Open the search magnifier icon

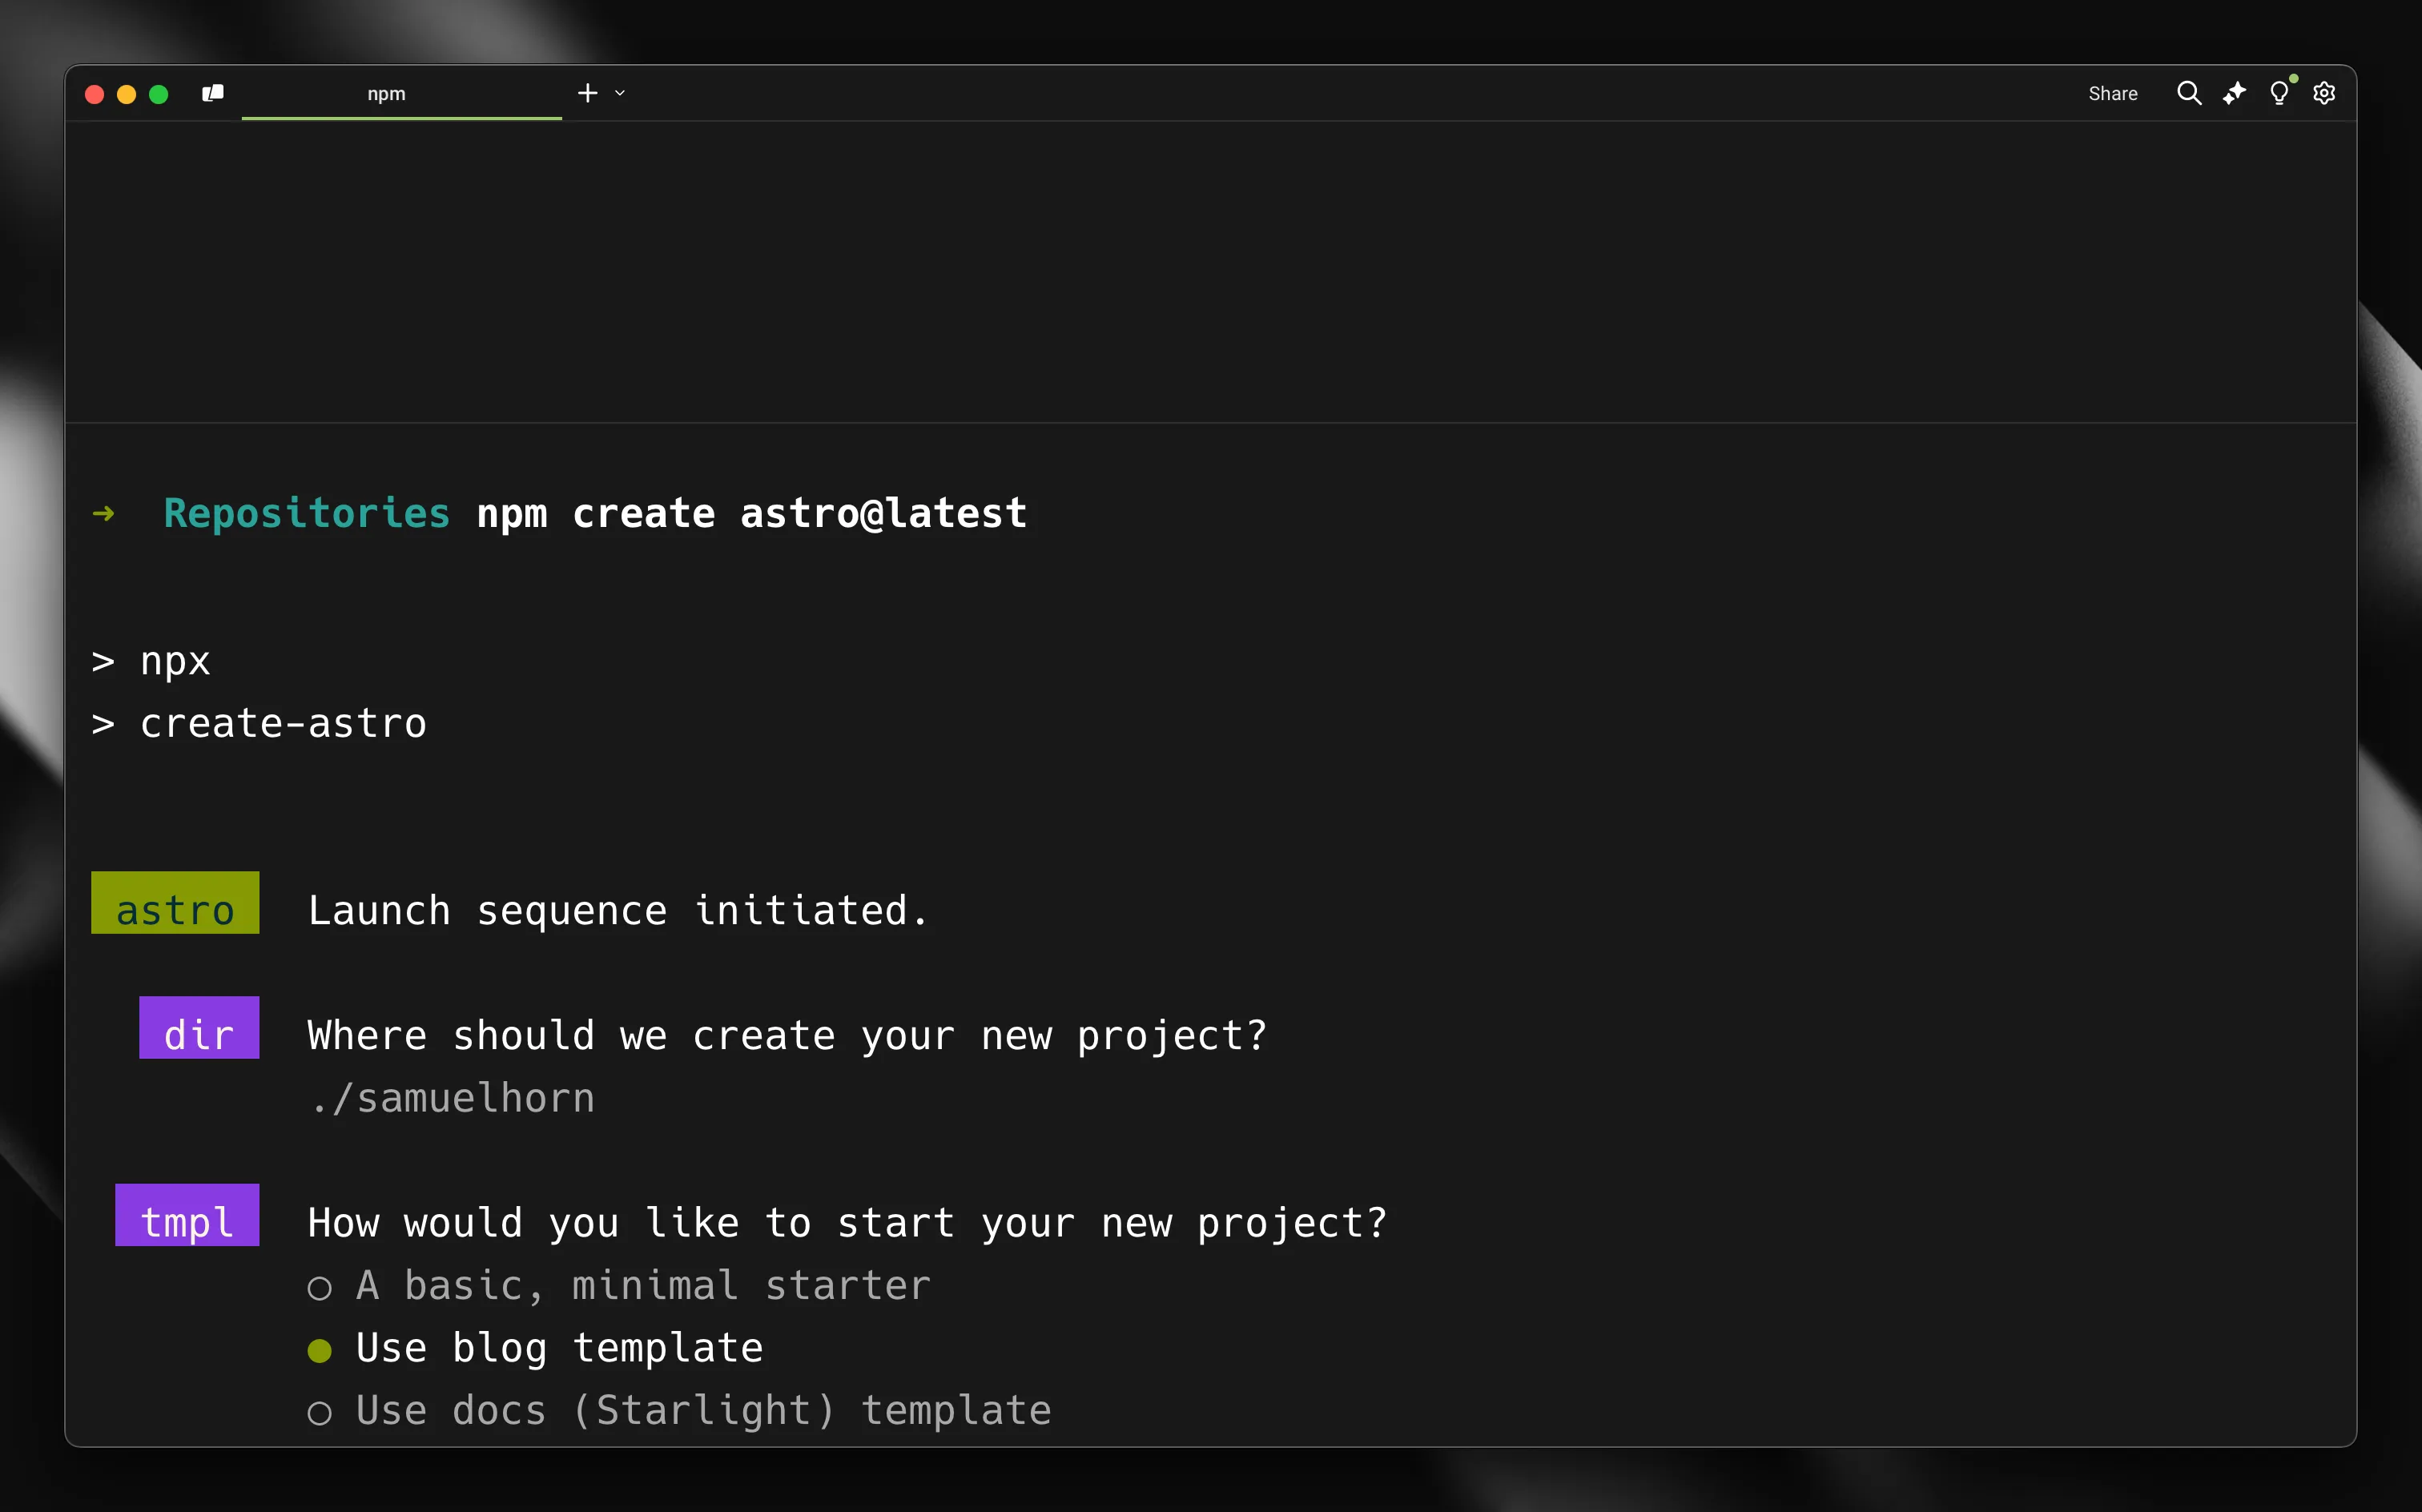point(2188,93)
